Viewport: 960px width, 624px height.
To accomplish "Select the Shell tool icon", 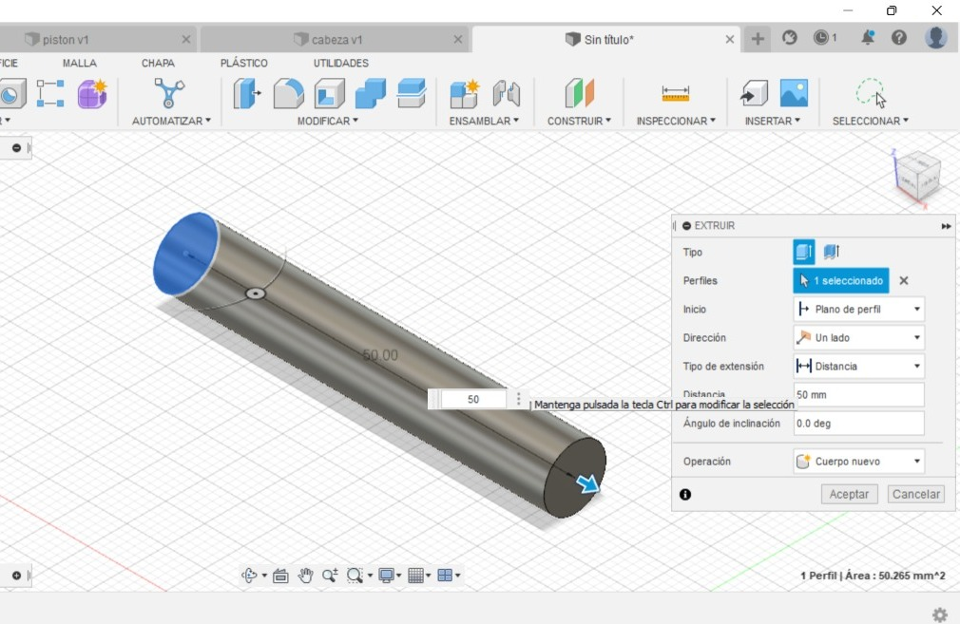I will pos(330,94).
